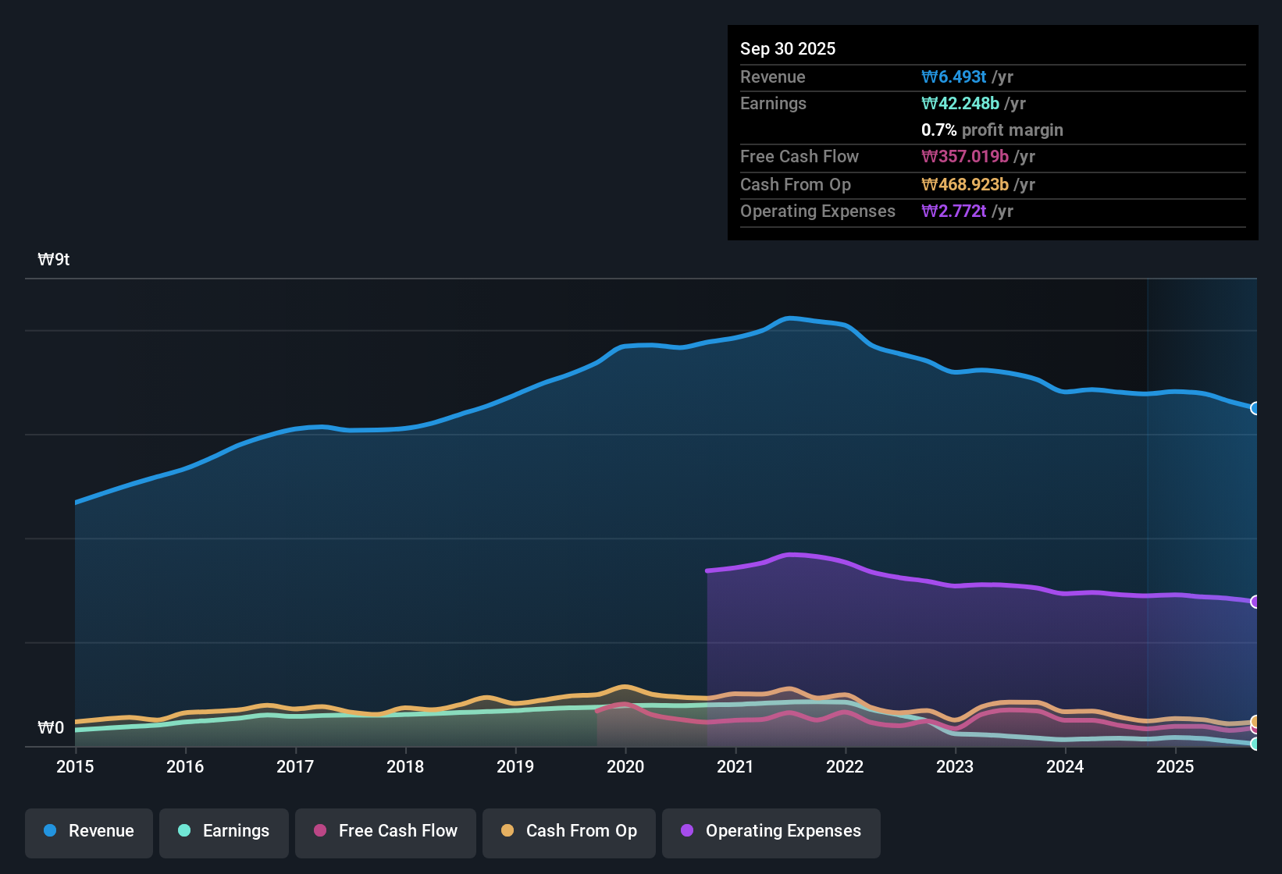Expand the Cash From Op legend entry
Image resolution: width=1282 pixels, height=874 pixels.
coord(568,831)
